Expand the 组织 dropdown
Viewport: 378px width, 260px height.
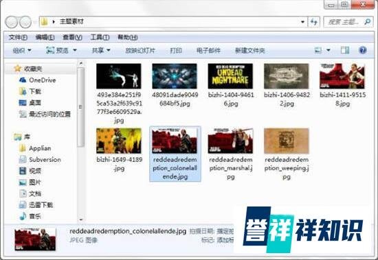point(22,50)
